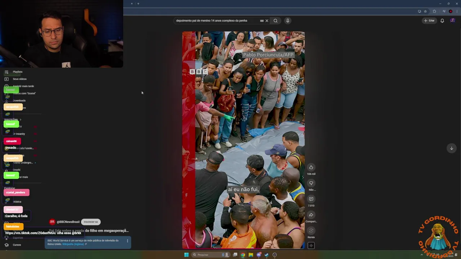Open the @BBCNewsBrasil channel name
Screen dimensions: 461x259
pos(68,222)
